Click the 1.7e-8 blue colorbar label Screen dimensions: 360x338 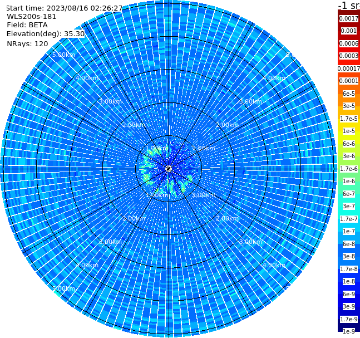click(349, 269)
